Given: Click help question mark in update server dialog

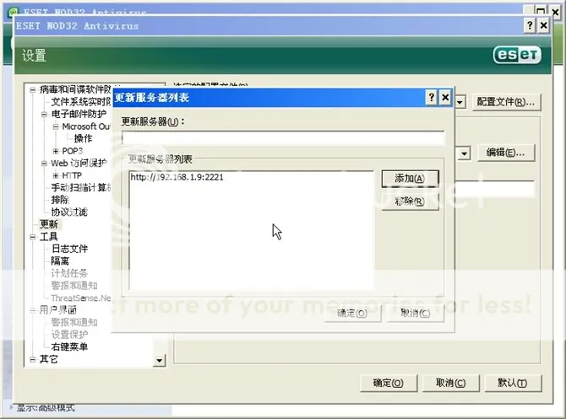Looking at the screenshot, I should (x=431, y=97).
